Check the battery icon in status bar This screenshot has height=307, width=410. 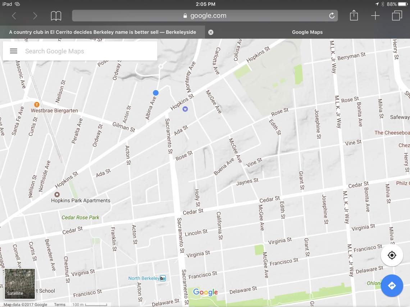[x=403, y=4]
